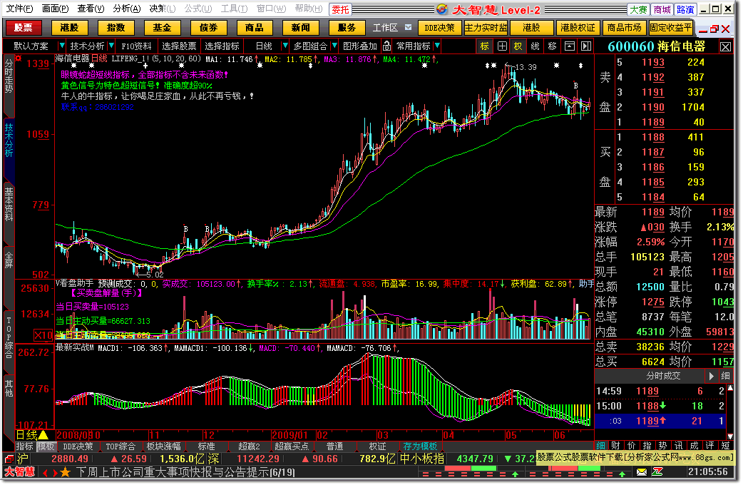This screenshot has height=485, width=743.
Task: Click the DDE决策 workspace button
Action: (439, 28)
